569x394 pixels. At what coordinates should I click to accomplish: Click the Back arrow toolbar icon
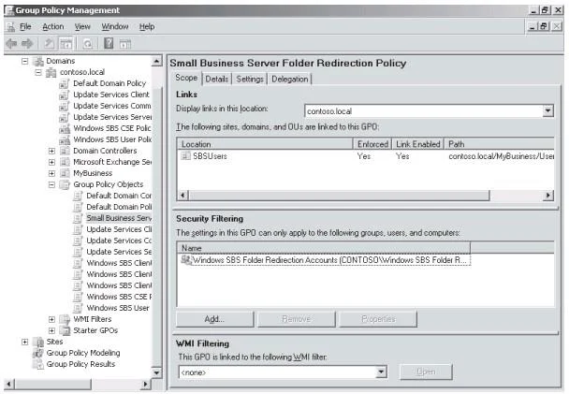(x=11, y=44)
